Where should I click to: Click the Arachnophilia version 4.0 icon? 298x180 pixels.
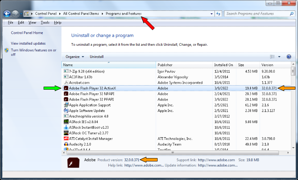pos(66,116)
